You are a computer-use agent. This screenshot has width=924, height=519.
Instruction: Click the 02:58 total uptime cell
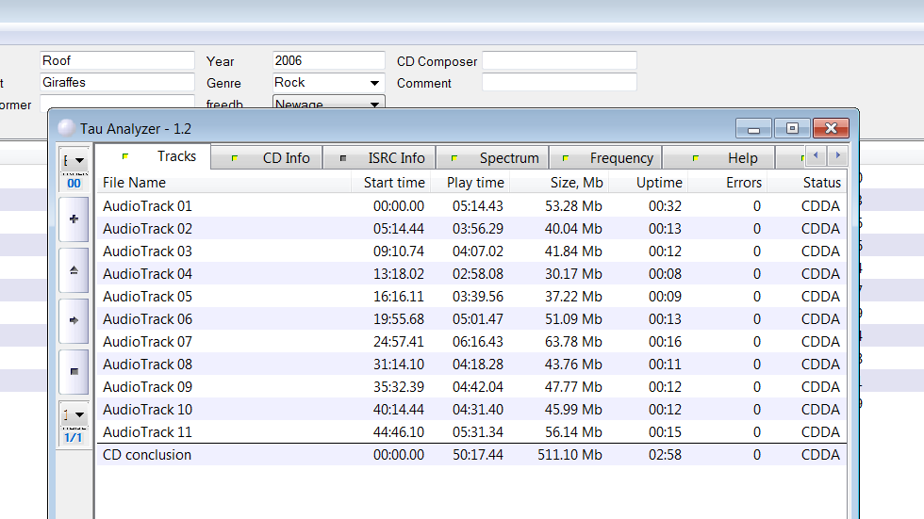click(x=665, y=455)
